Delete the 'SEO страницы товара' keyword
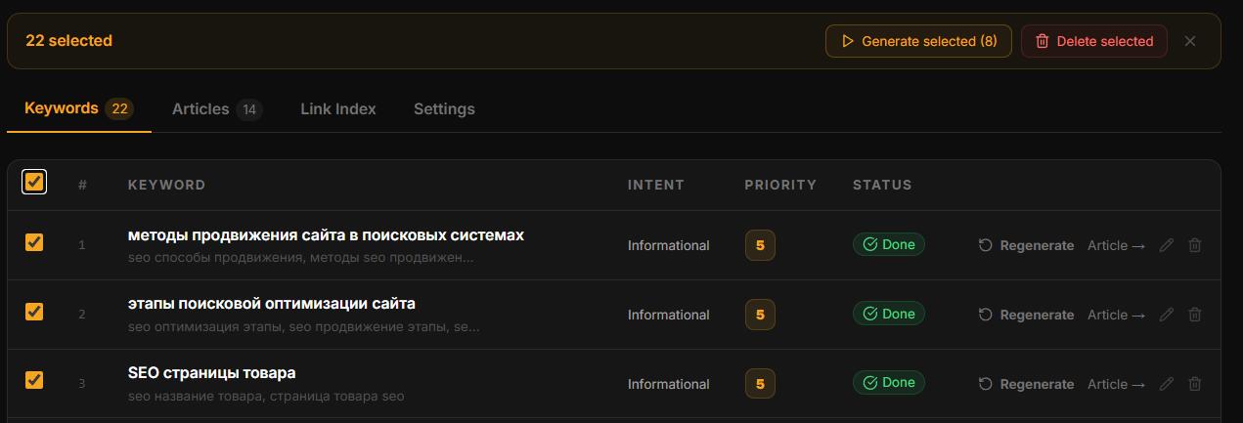Screen dimensions: 1243x423 (x=1194, y=384)
